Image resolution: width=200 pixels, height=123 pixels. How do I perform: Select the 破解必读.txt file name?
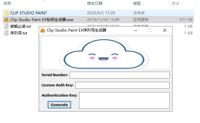[x=21, y=26]
